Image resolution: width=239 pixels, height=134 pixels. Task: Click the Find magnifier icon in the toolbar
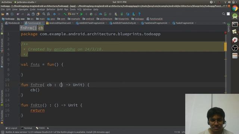(44, 14)
